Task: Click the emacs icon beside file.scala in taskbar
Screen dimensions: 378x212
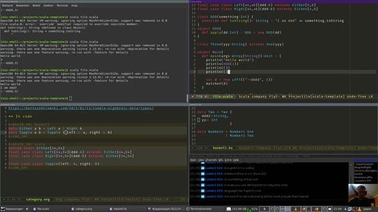Action: (35, 209)
